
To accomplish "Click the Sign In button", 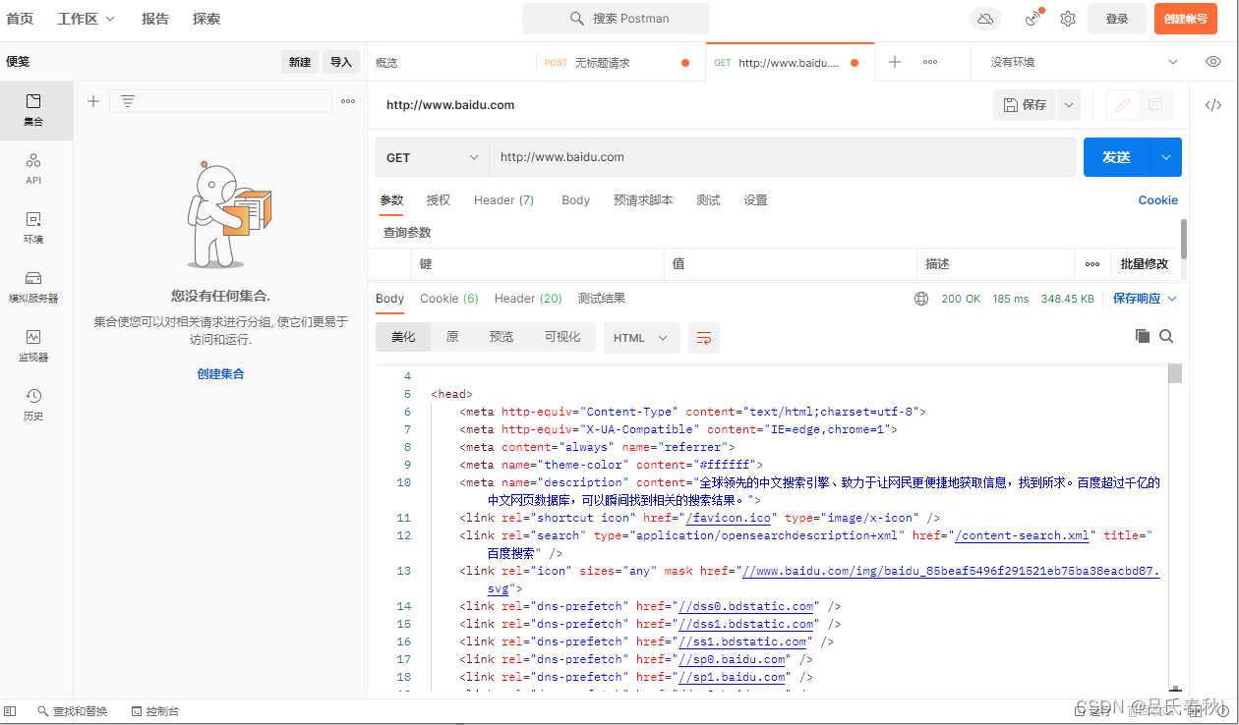I will pyautogui.click(x=1117, y=19).
